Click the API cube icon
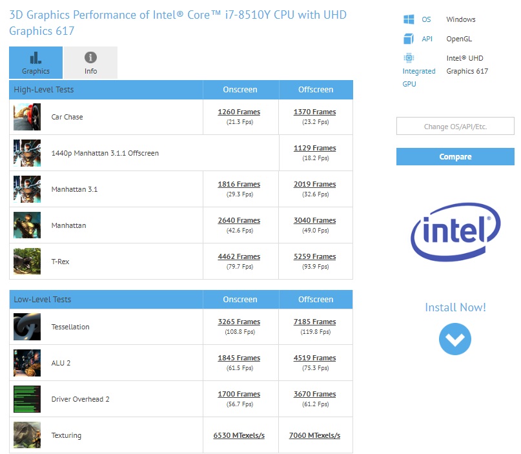This screenshot has width=521, height=454. [409, 39]
